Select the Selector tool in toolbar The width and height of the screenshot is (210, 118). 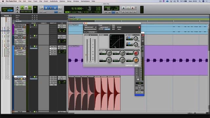51,8
